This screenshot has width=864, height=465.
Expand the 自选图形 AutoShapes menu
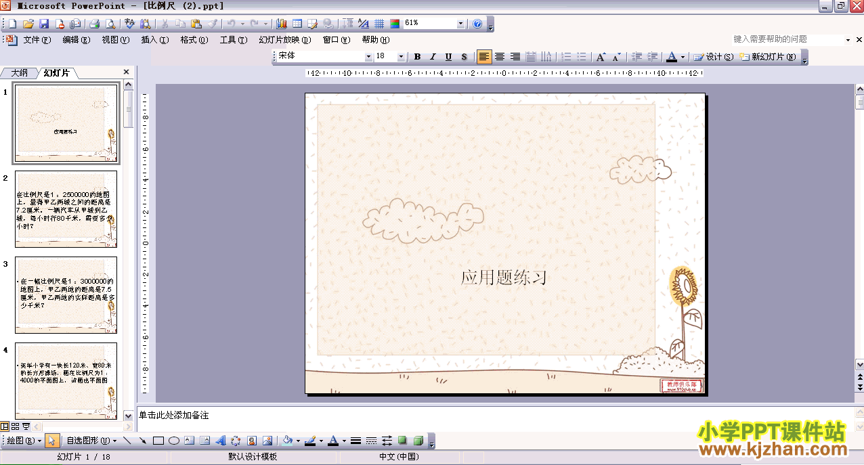click(x=91, y=441)
